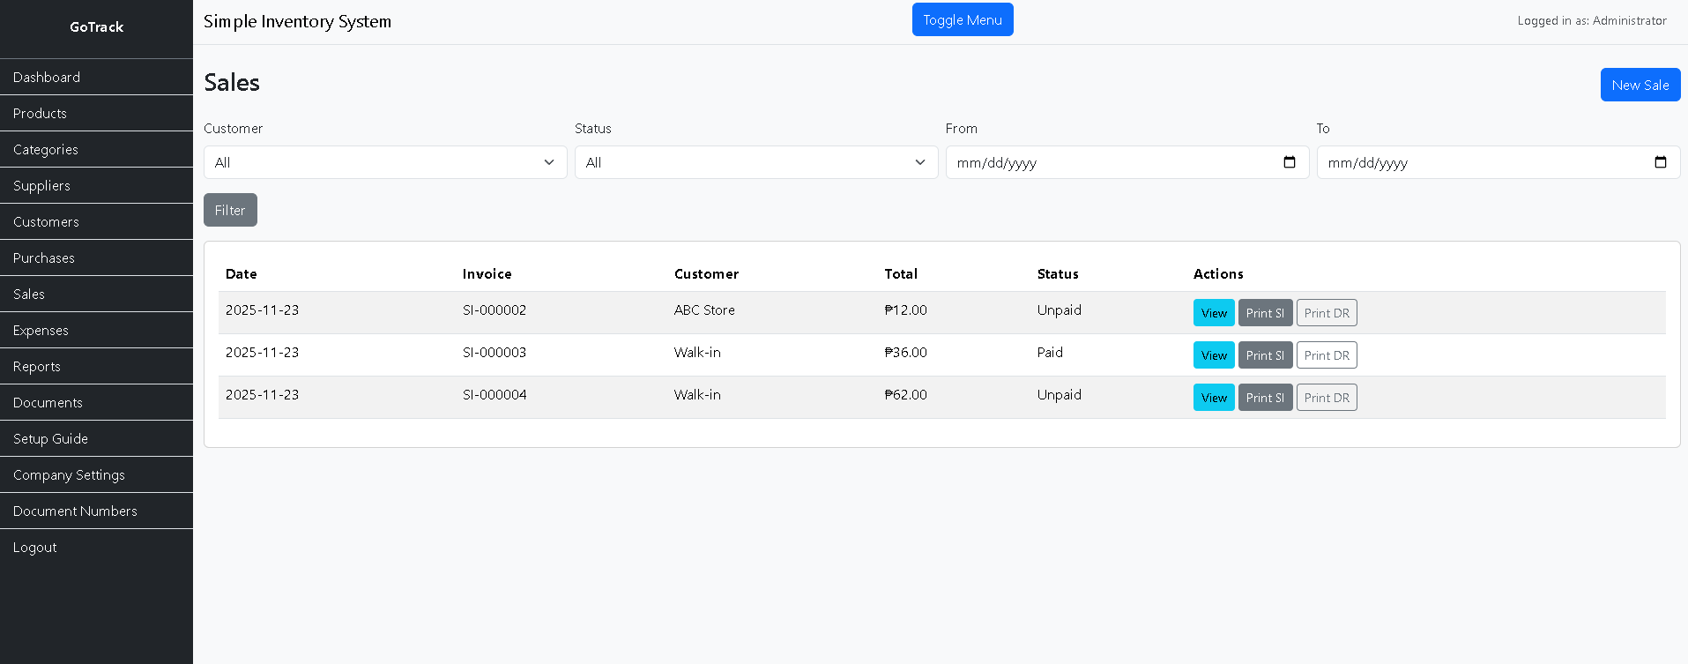View invoice SI-000002

1214,313
